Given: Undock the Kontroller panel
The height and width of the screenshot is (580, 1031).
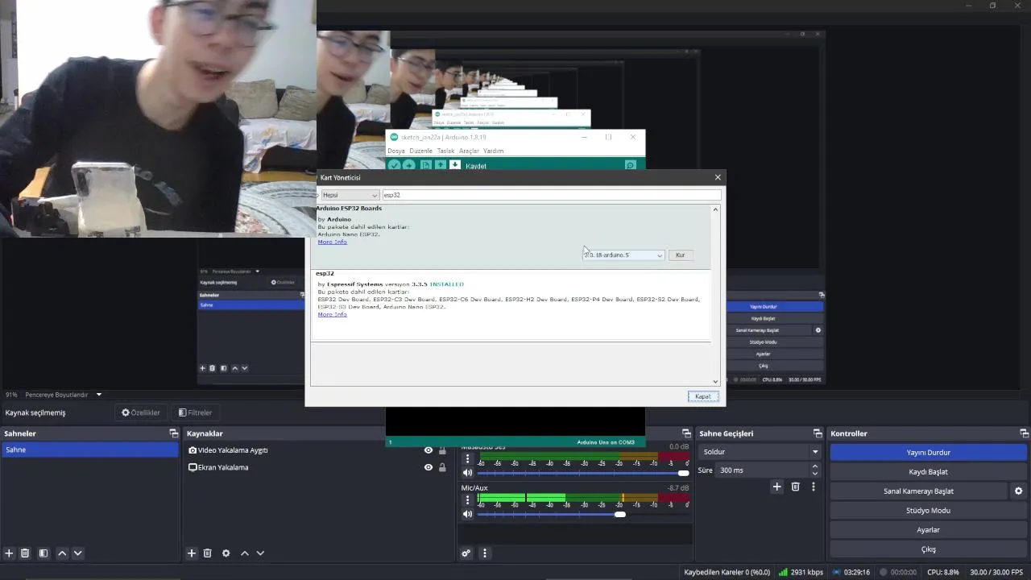Looking at the screenshot, I should [x=1025, y=433].
